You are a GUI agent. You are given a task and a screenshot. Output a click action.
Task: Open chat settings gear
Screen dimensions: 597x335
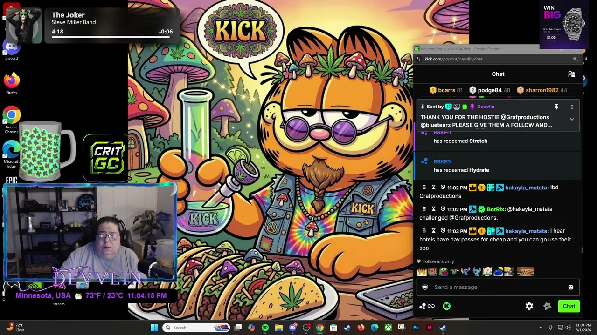click(x=529, y=306)
